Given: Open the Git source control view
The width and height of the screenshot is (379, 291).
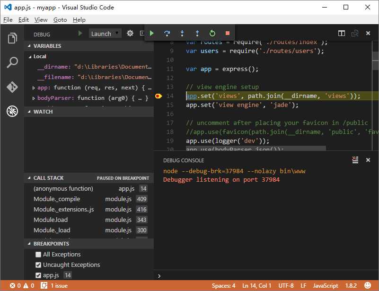Looking at the screenshot, I should (x=12, y=87).
